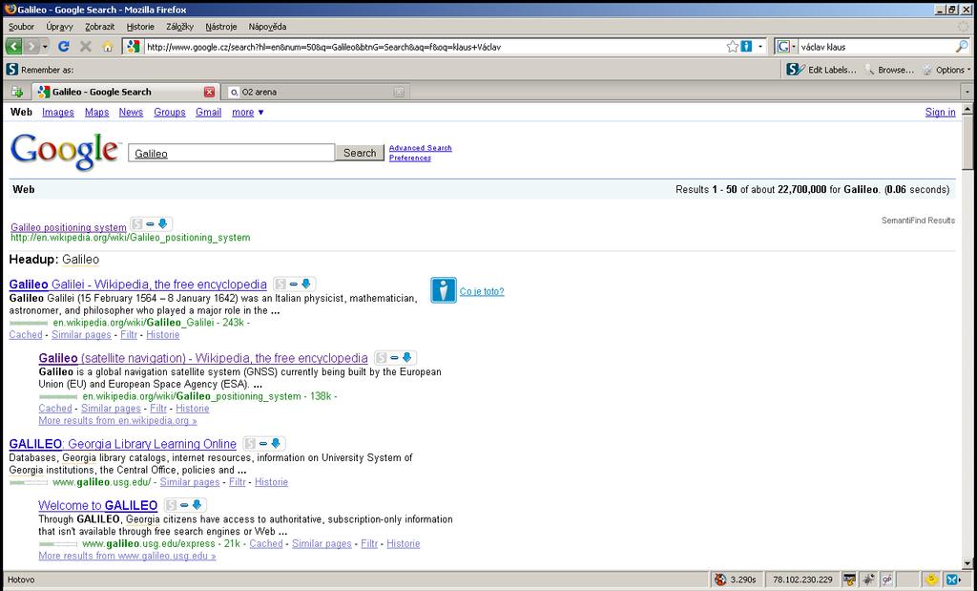Open the Images link
Viewport: 977px width, 591px height.
coord(58,113)
